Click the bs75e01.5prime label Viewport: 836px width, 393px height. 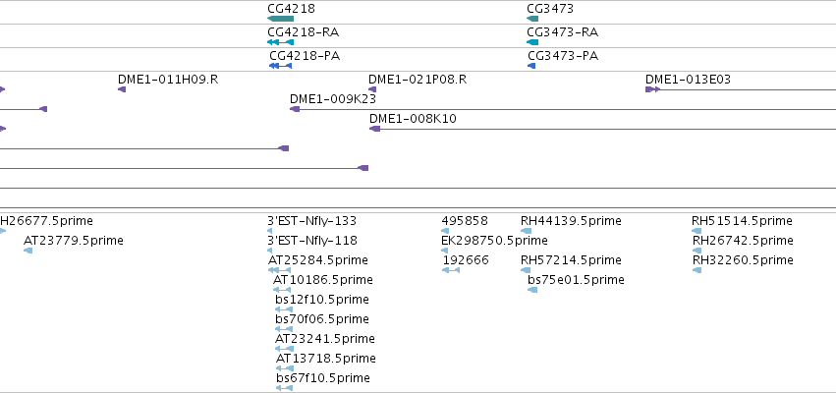pyautogui.click(x=576, y=280)
